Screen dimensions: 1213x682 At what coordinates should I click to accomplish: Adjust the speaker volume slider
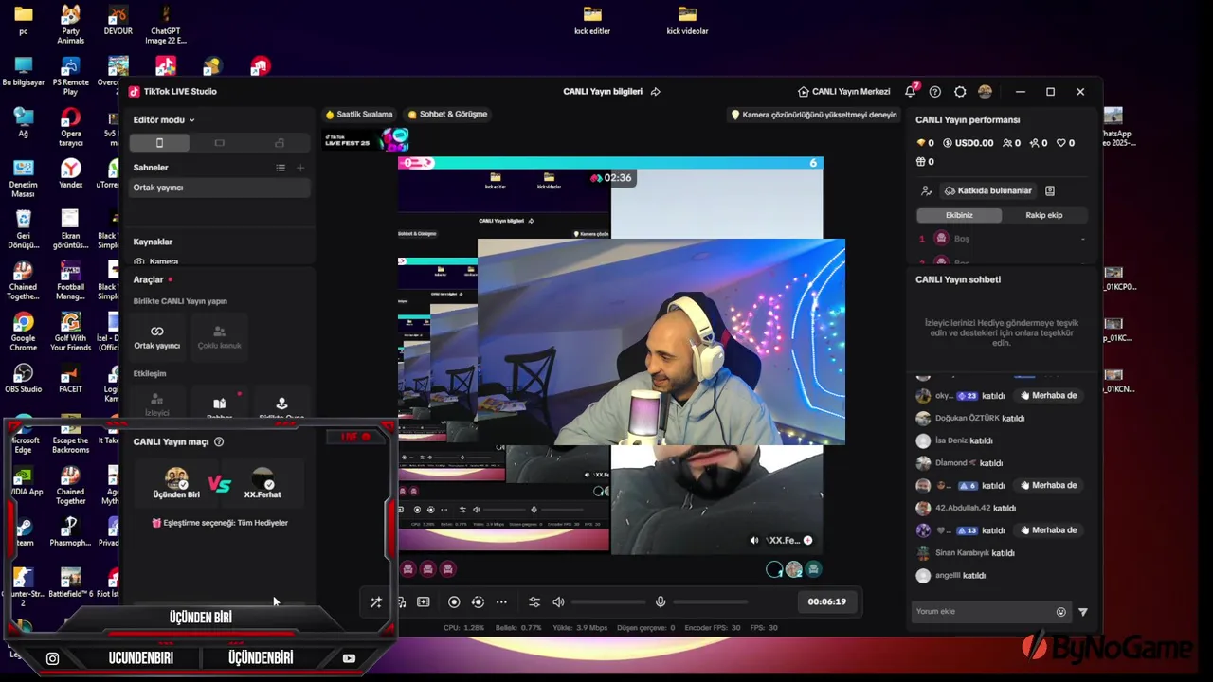tap(607, 602)
